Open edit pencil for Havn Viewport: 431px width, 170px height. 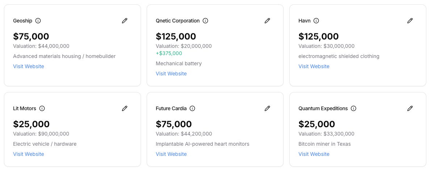410,21
